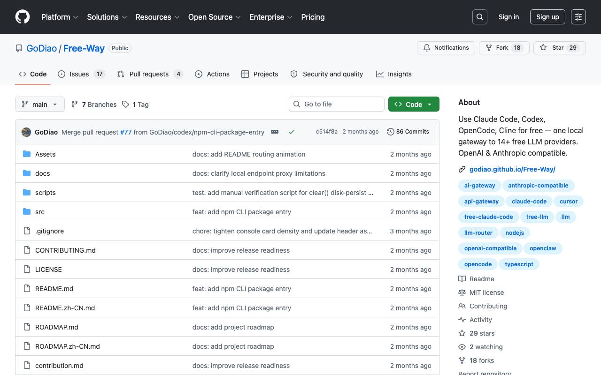Viewport: 601px width, 375px height.
Task: Expand the Resources menu
Action: tap(157, 17)
